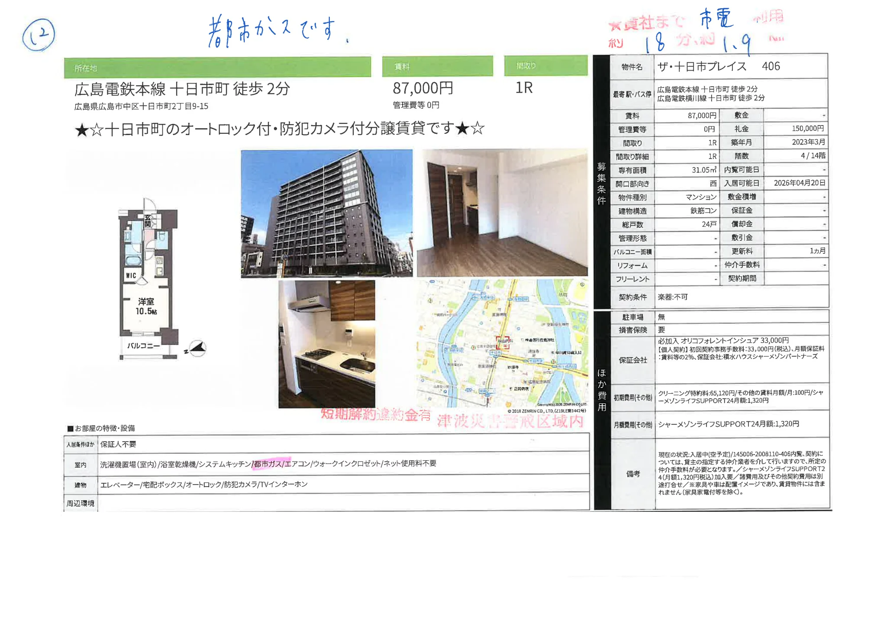Click the compass north arrow icon
The width and height of the screenshot is (890, 630).
click(197, 349)
